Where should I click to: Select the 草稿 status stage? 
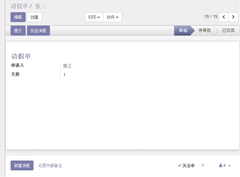183,30
